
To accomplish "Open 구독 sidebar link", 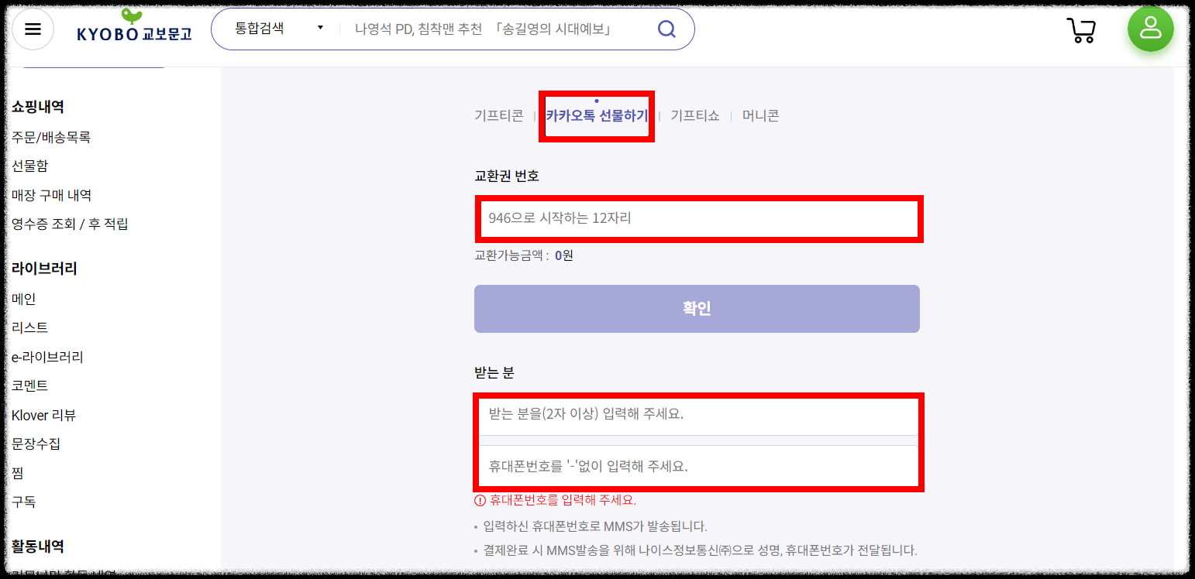I will (x=24, y=502).
